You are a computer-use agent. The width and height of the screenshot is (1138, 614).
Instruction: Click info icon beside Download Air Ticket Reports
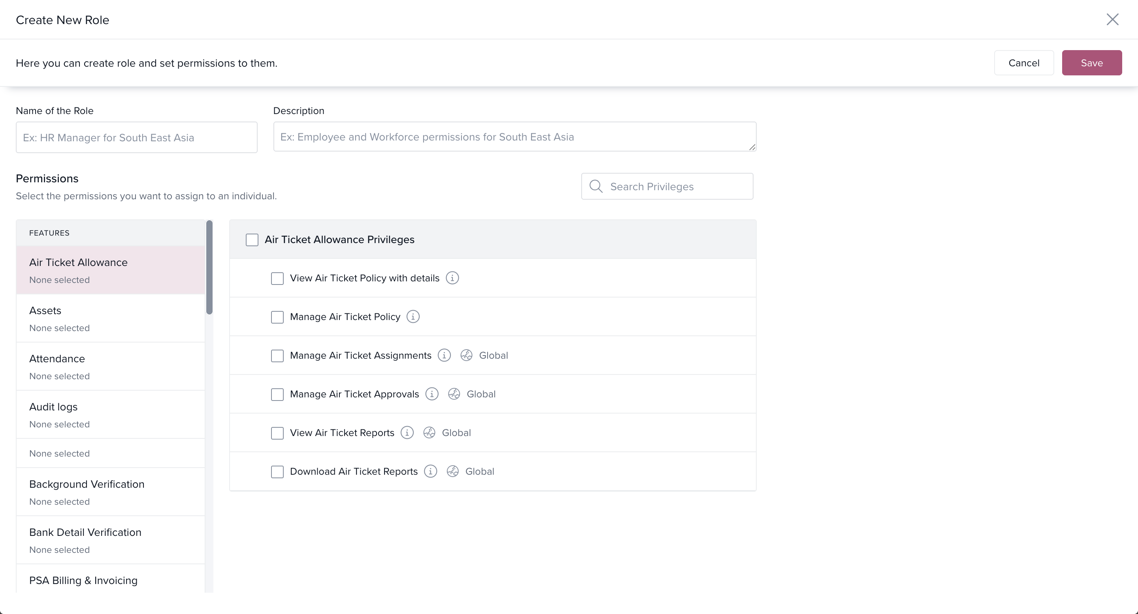click(430, 471)
